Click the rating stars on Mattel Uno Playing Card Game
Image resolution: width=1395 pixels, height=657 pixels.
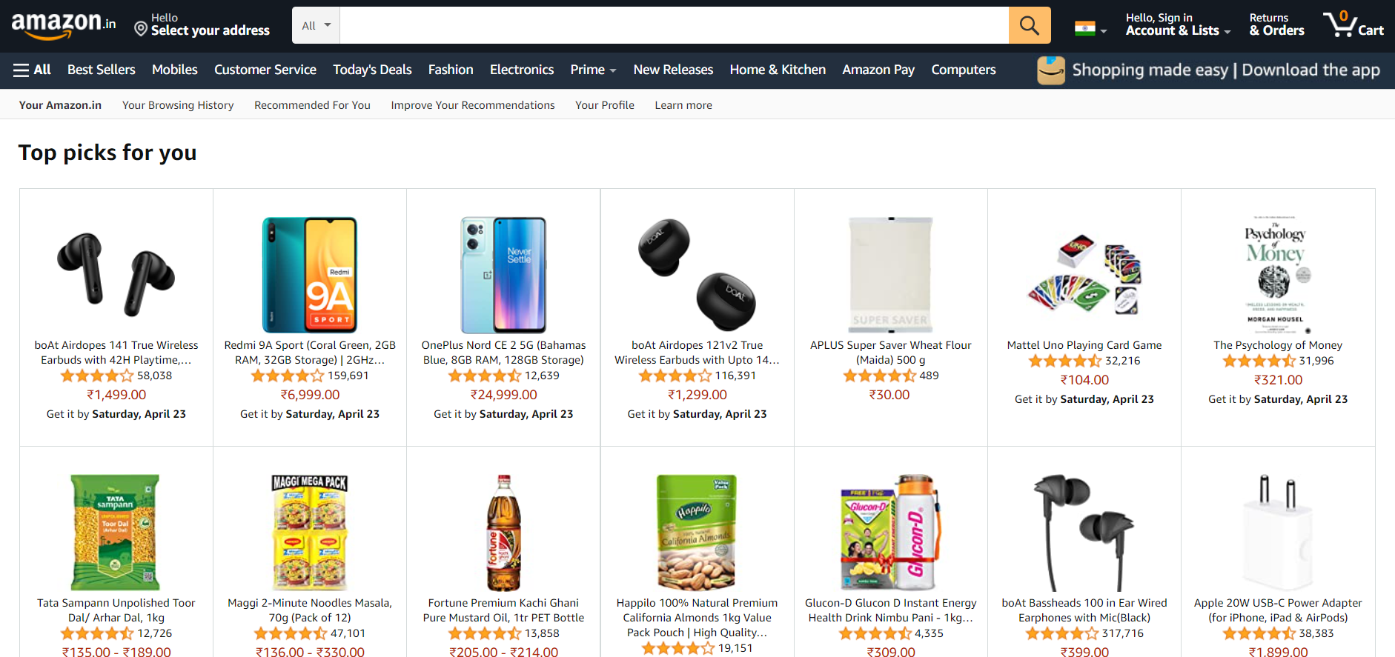click(x=1065, y=360)
